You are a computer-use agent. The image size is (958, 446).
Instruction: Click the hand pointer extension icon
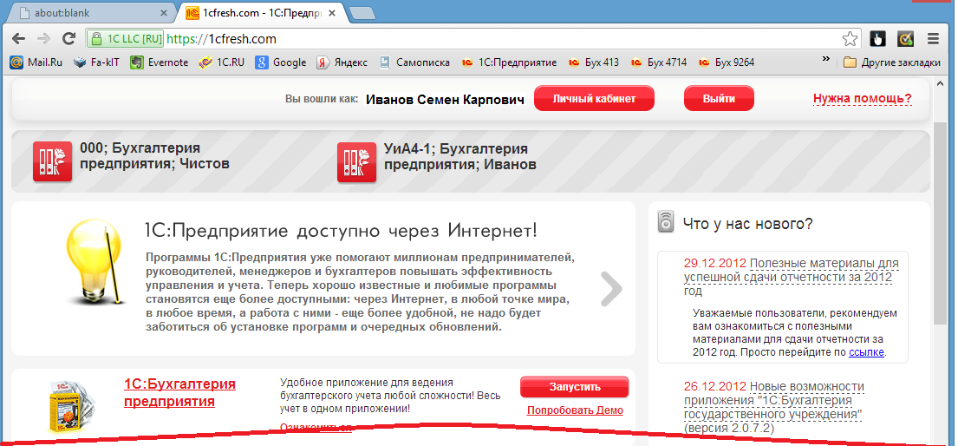point(878,39)
